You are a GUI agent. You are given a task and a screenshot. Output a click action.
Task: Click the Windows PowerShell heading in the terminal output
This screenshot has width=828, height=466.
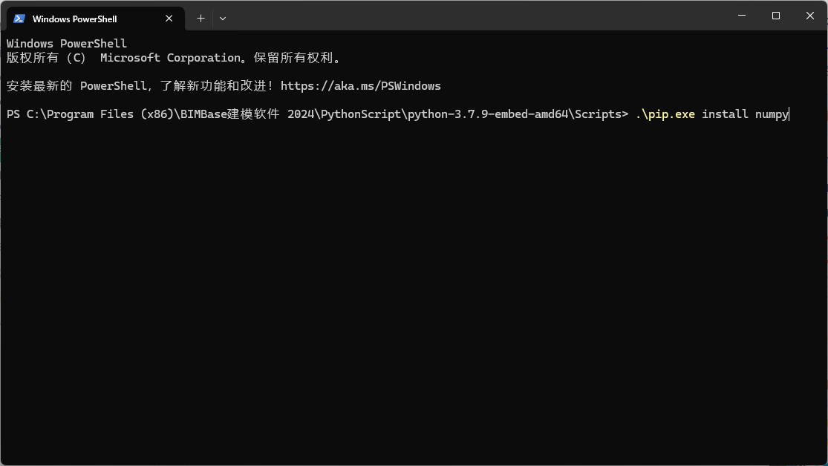click(67, 44)
